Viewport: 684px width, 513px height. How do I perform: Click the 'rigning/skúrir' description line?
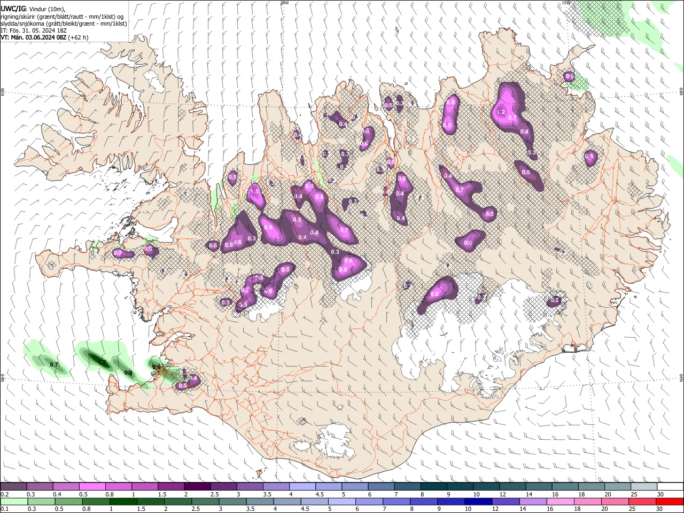coord(63,16)
